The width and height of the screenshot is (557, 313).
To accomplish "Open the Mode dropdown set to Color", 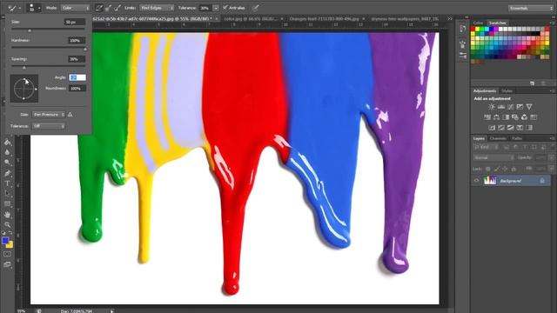I will (76, 8).
